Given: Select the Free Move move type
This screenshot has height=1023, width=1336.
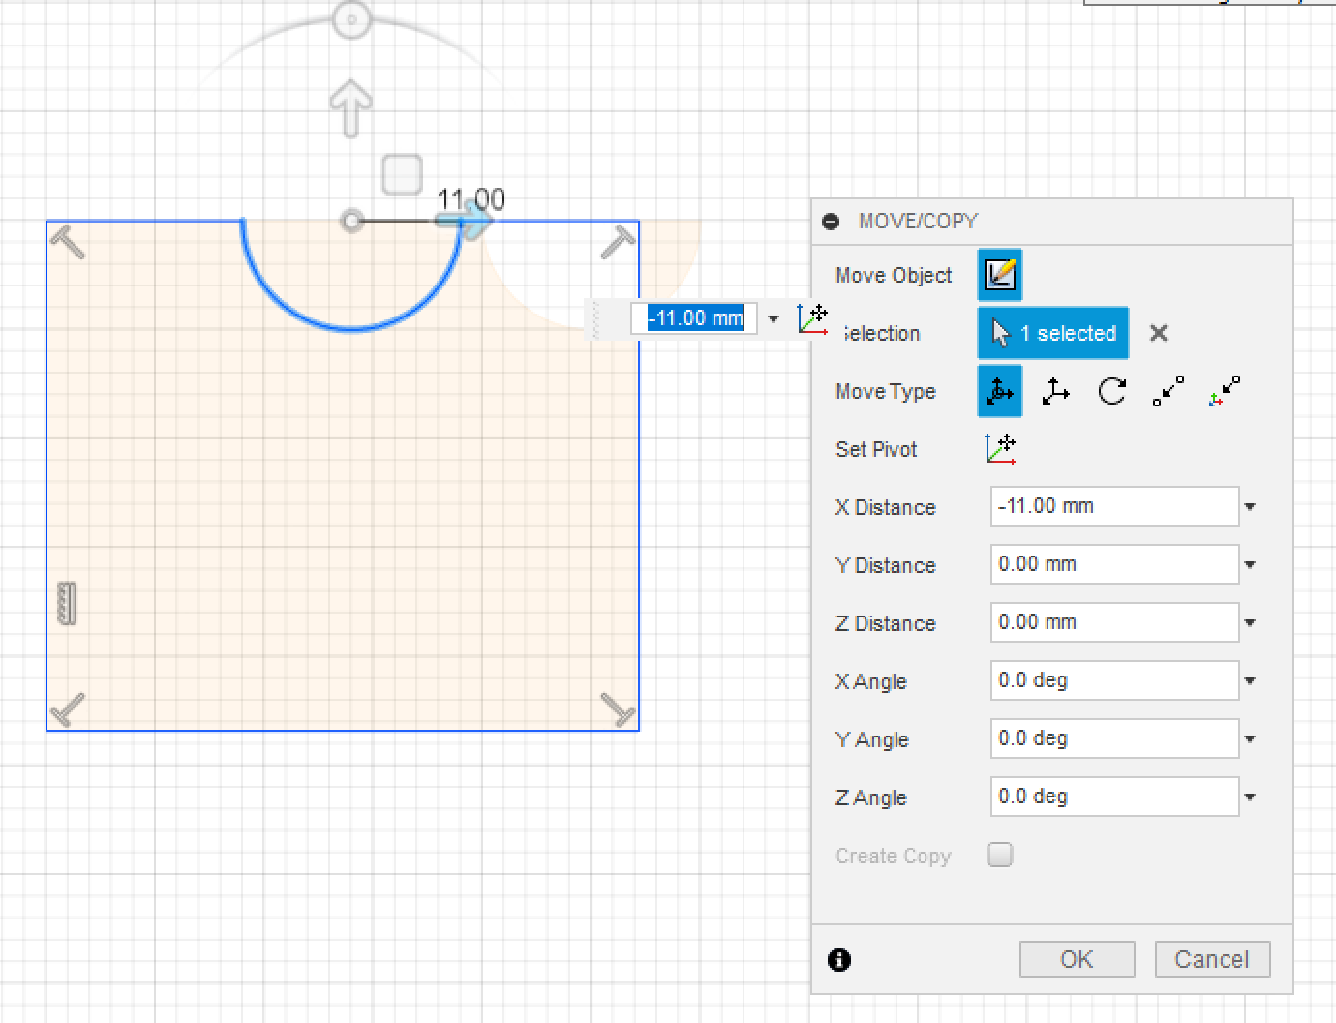Looking at the screenshot, I should (999, 391).
